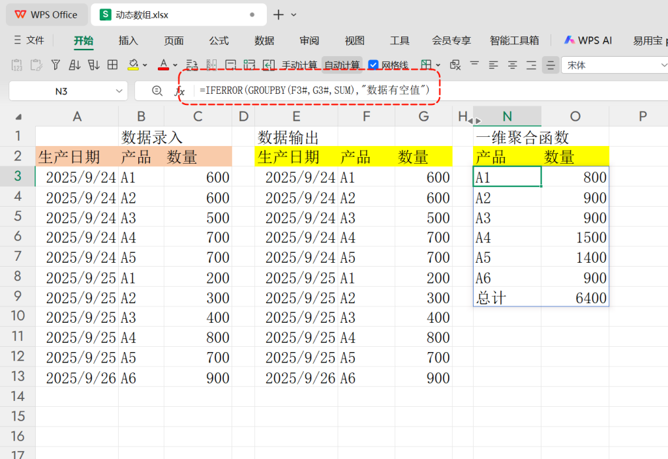Open insert function fx button
Screen dimensions: 668x459
(179, 91)
